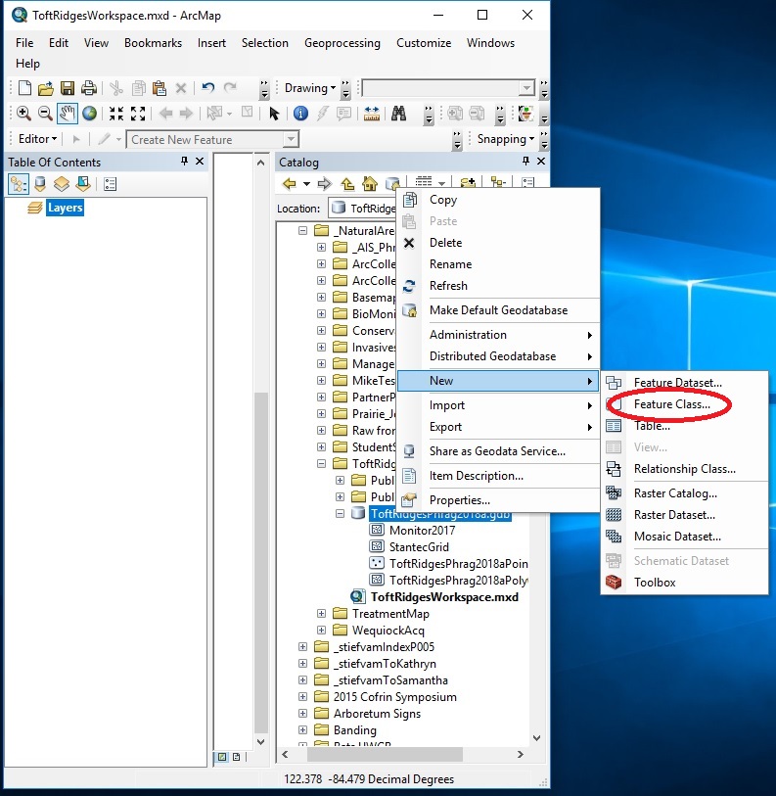Select the Zoom Out magnifier tool
This screenshot has height=796, width=776.
pos(45,114)
